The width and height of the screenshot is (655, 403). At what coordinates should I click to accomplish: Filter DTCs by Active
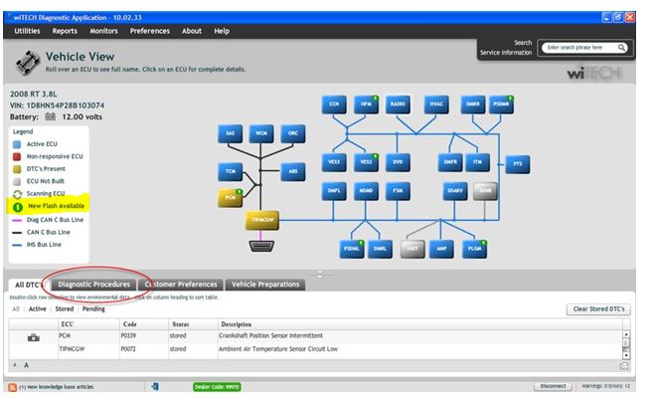pyautogui.click(x=37, y=308)
